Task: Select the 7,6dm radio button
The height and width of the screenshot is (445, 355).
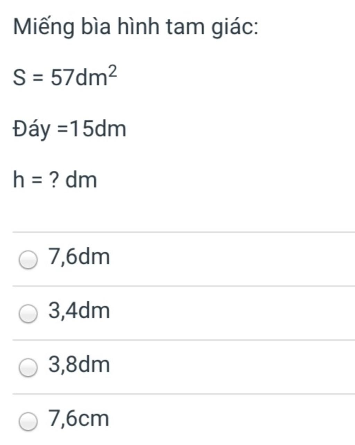Action: pyautogui.click(x=28, y=260)
